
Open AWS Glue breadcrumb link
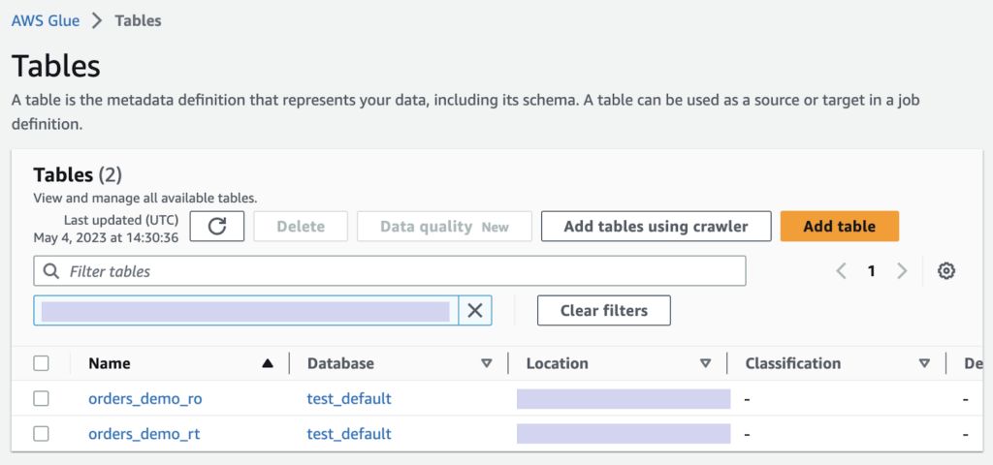coord(46,21)
